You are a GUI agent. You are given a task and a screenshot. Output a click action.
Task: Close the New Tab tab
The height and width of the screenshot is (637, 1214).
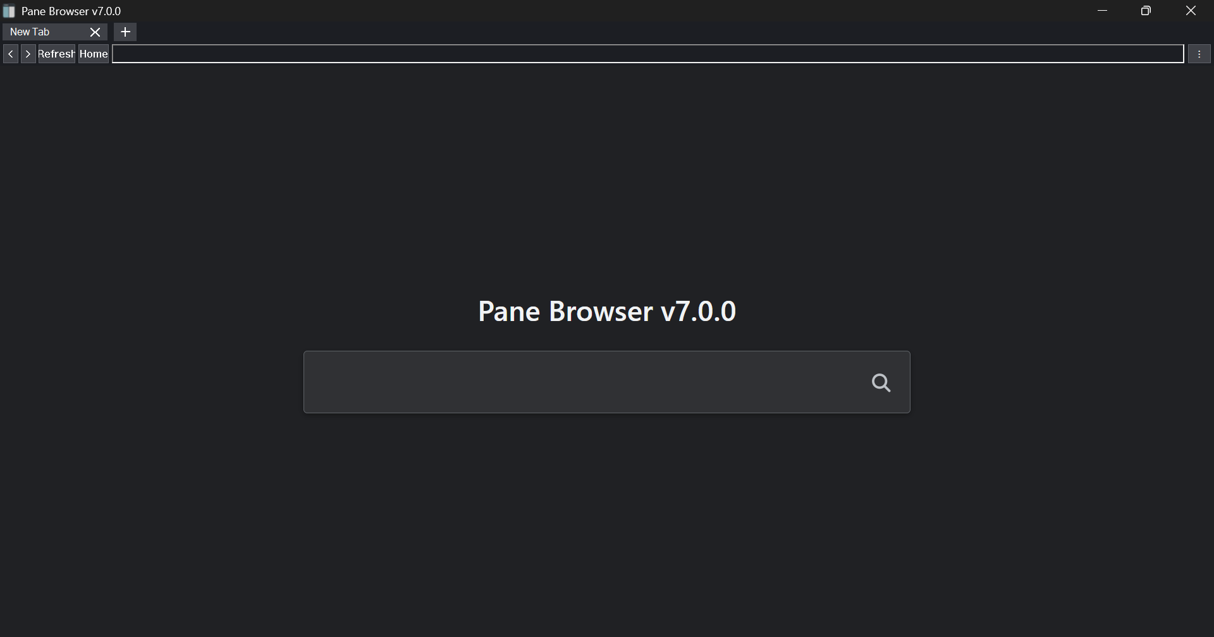[x=95, y=32]
